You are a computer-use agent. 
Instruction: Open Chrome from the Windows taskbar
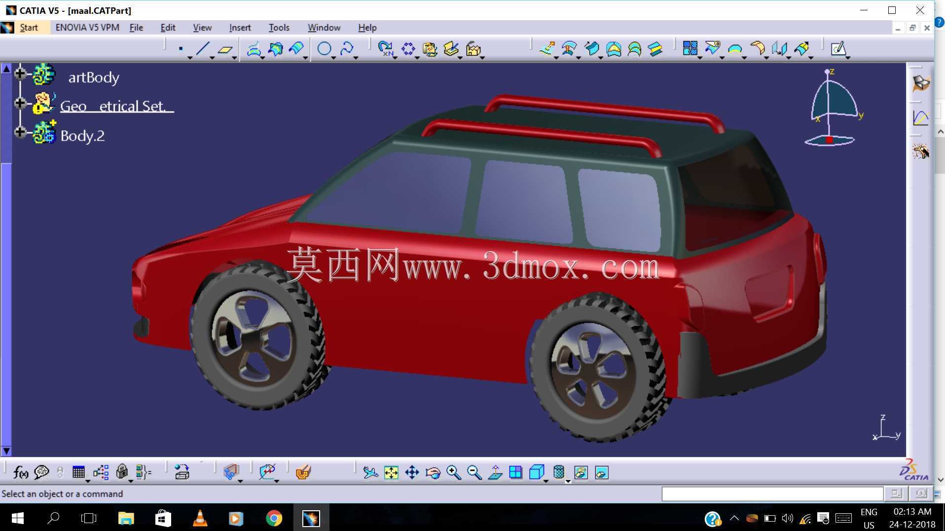(x=274, y=518)
